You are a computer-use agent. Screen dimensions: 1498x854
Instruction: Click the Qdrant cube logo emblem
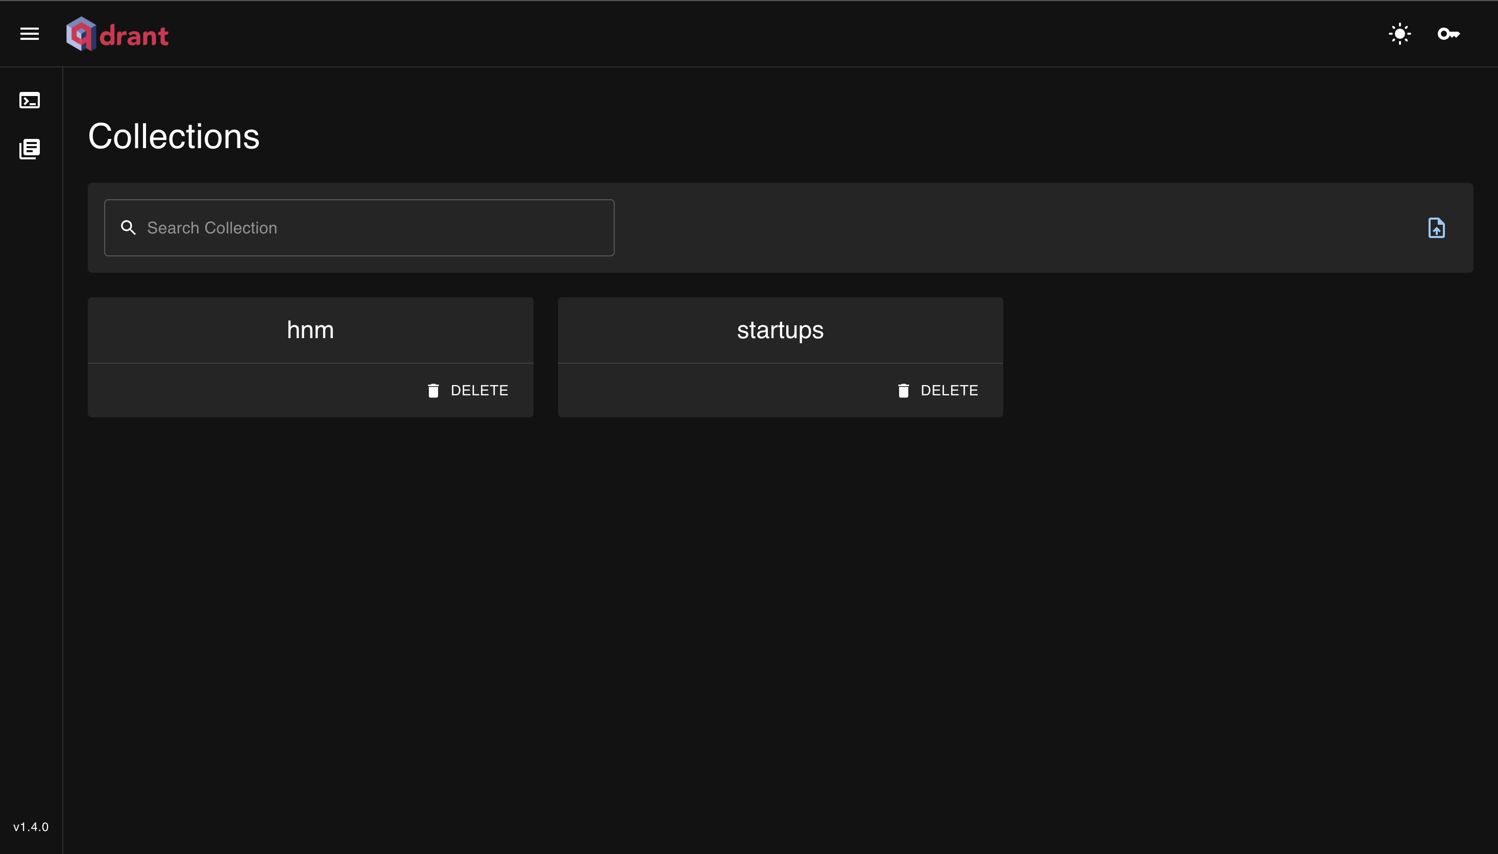tap(81, 34)
